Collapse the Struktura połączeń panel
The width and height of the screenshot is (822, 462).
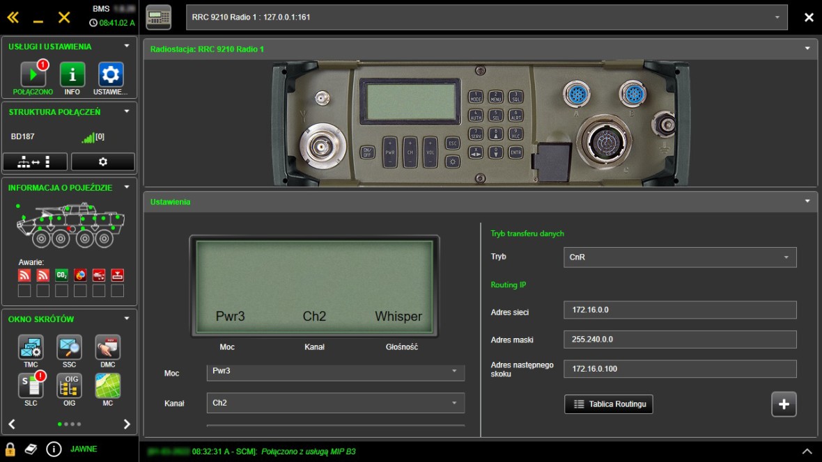126,111
